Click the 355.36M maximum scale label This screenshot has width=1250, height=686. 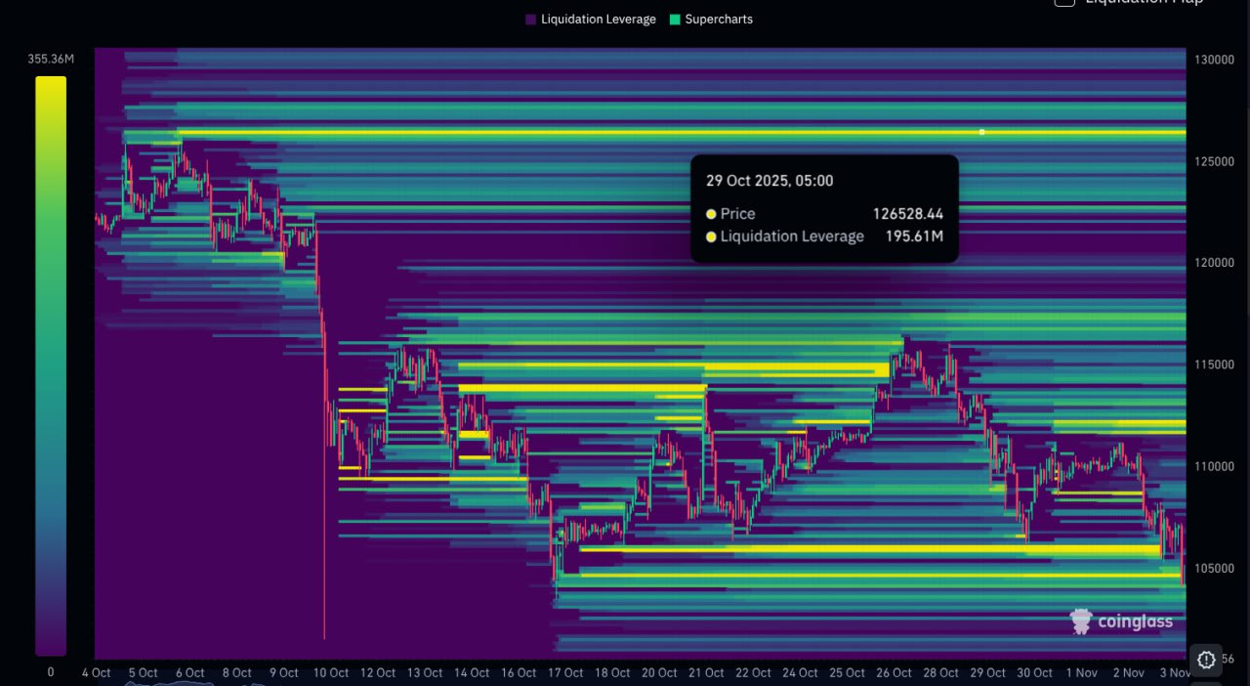pyautogui.click(x=51, y=60)
